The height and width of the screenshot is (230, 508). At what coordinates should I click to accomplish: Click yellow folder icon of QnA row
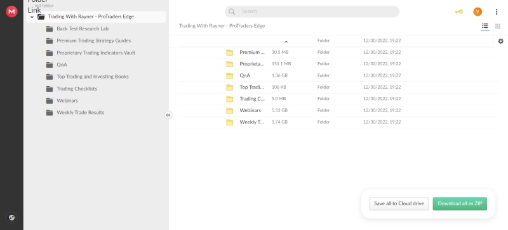click(x=230, y=75)
